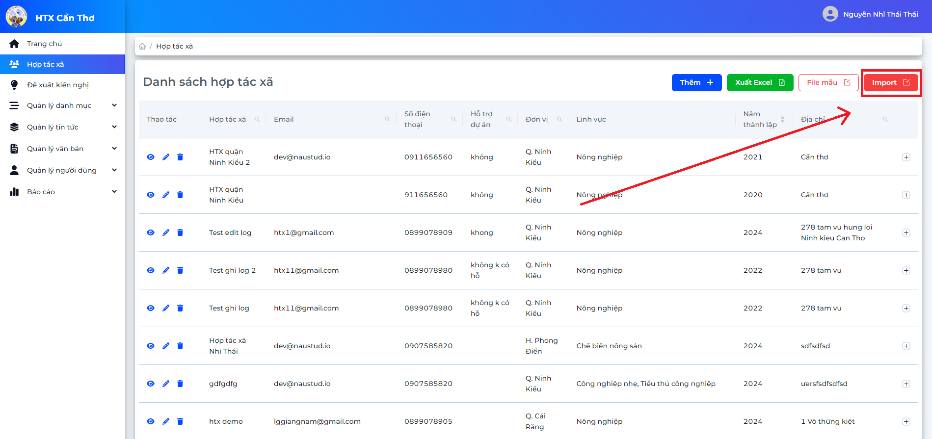Screen dimensions: 932x439
Task: Click the Thêm button
Action: (x=696, y=82)
